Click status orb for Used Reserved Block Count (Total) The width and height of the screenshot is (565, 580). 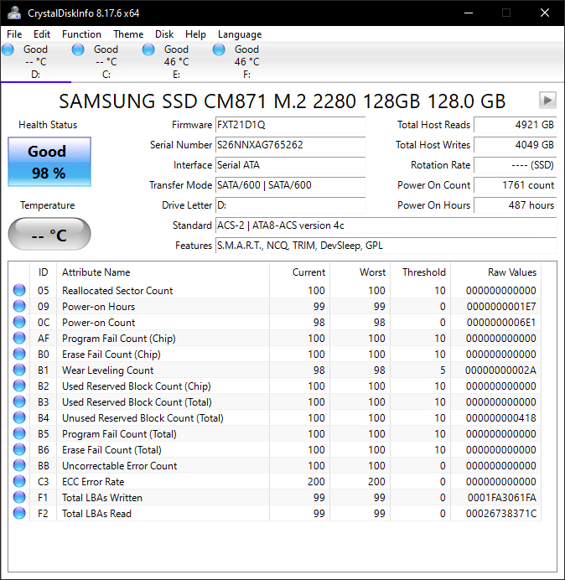click(x=19, y=401)
